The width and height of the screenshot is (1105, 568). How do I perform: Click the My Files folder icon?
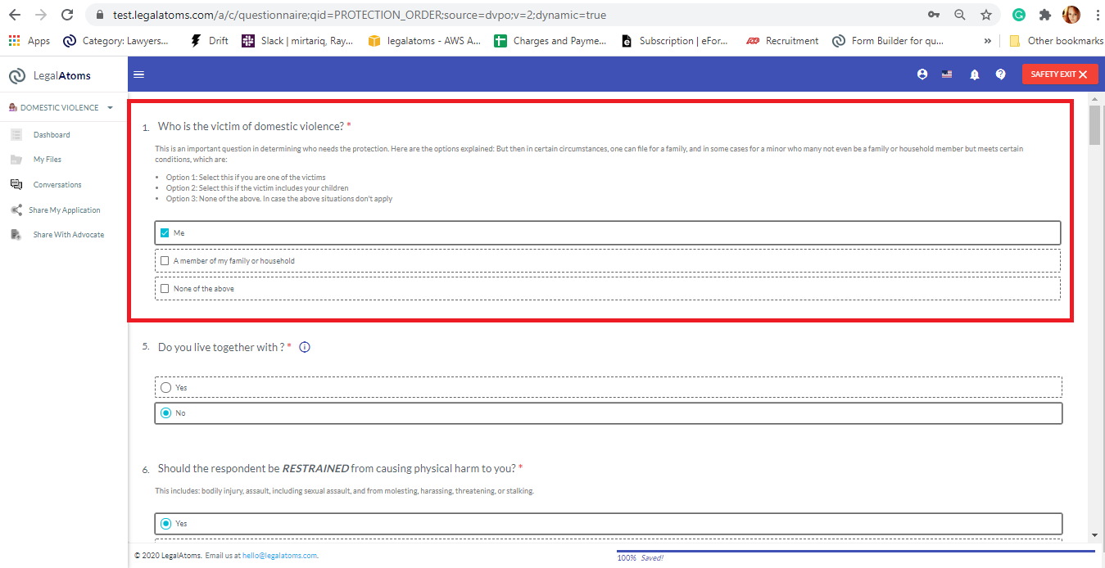[16, 160]
